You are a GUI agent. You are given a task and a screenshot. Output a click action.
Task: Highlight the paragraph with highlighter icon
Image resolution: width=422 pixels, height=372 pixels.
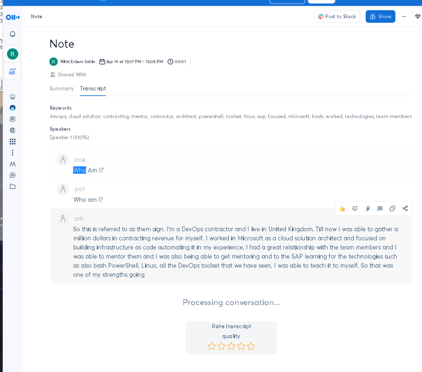(368, 209)
